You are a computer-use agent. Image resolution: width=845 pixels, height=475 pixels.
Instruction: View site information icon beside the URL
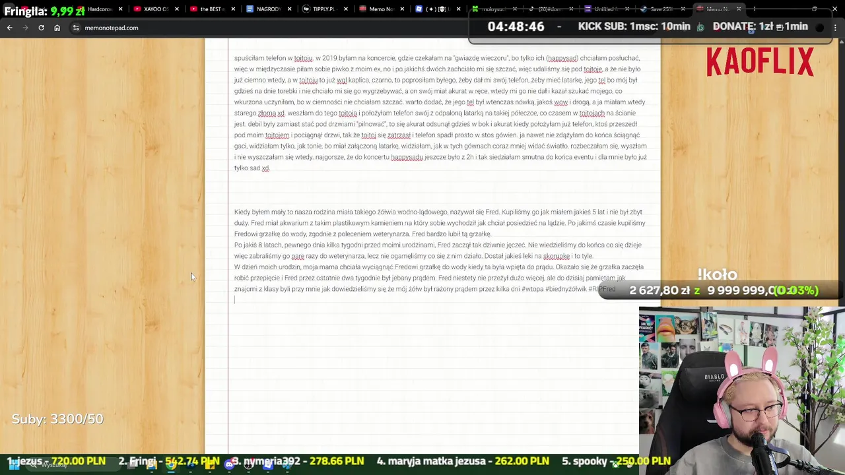[76, 28]
